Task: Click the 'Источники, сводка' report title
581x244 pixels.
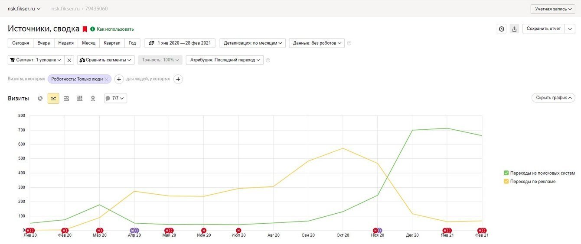Action: (x=44, y=29)
